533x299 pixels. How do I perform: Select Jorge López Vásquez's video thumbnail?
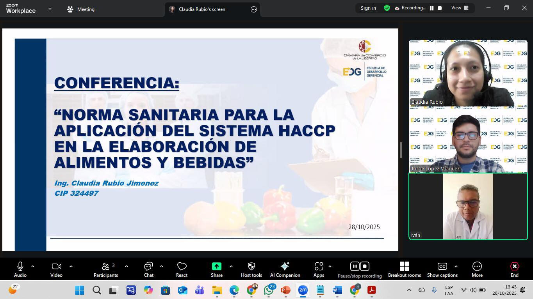click(468, 140)
